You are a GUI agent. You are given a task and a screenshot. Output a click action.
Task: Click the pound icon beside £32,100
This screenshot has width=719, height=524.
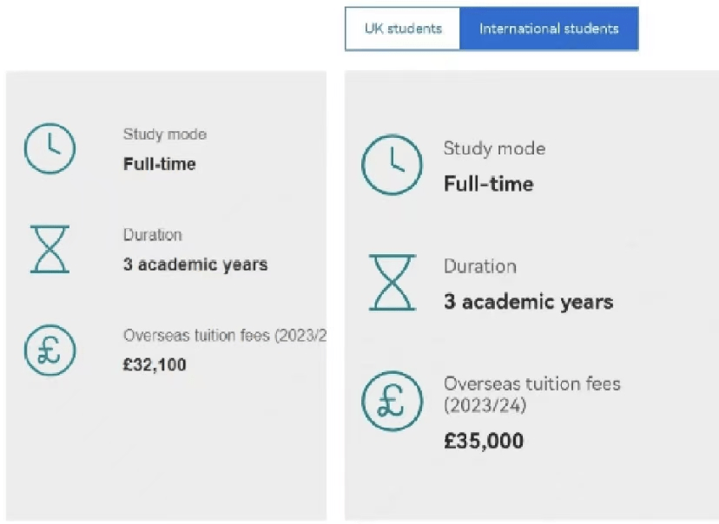click(49, 350)
